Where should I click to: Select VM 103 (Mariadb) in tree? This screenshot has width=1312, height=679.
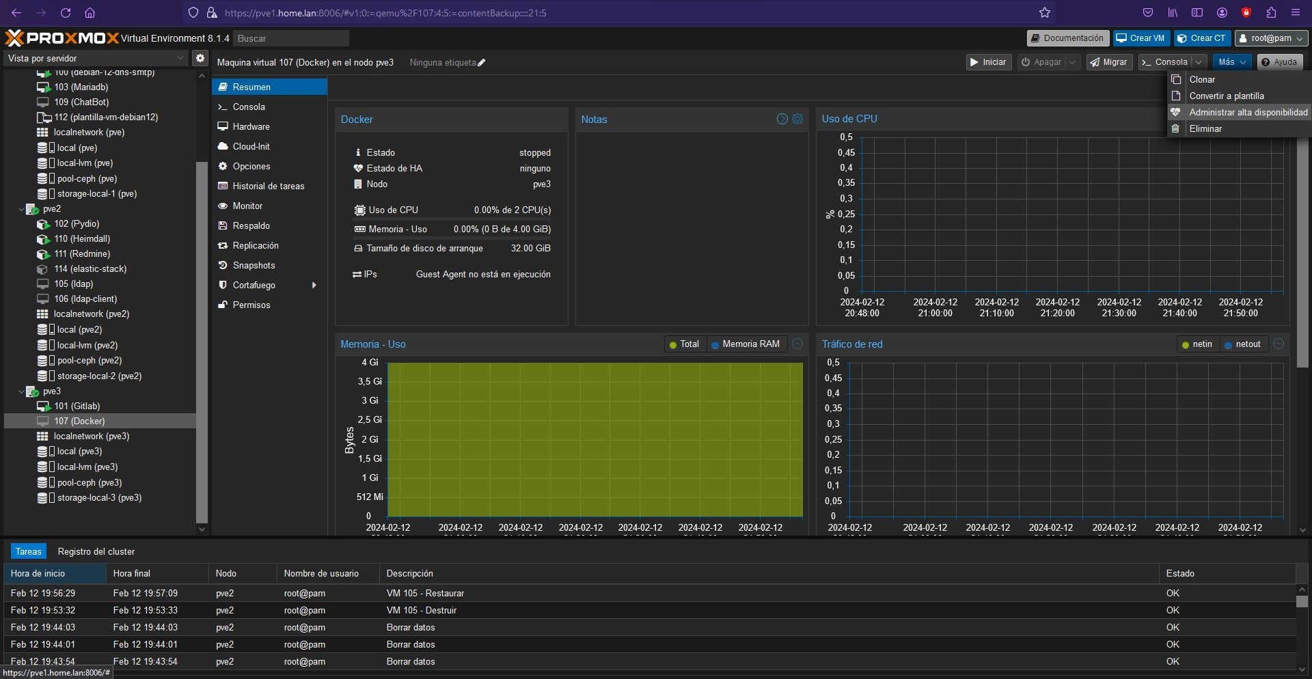(81, 87)
